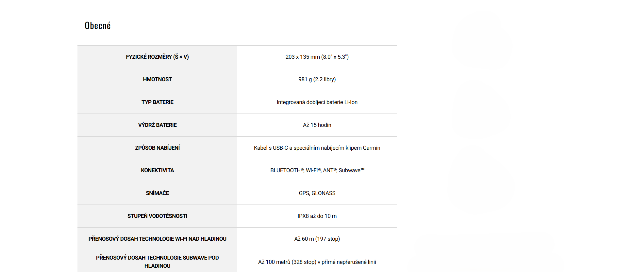Select the Až 15 hodin value
Image resolution: width=617 pixels, height=272 pixels.
click(x=317, y=125)
